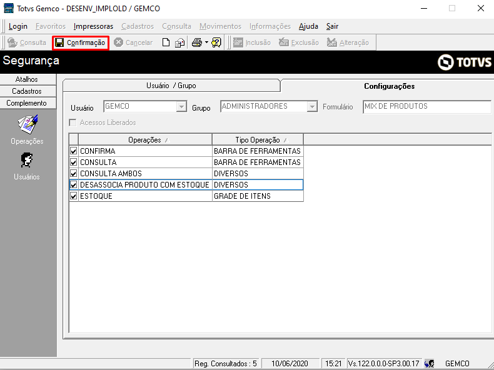Open the Login menu
The height and width of the screenshot is (370, 494).
tap(18, 26)
